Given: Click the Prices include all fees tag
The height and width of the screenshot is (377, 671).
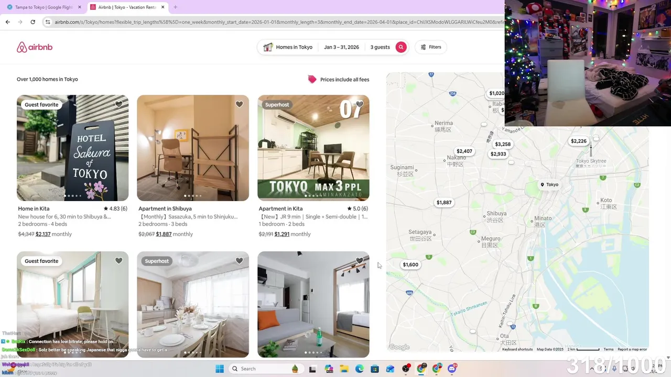Looking at the screenshot, I should point(339,80).
